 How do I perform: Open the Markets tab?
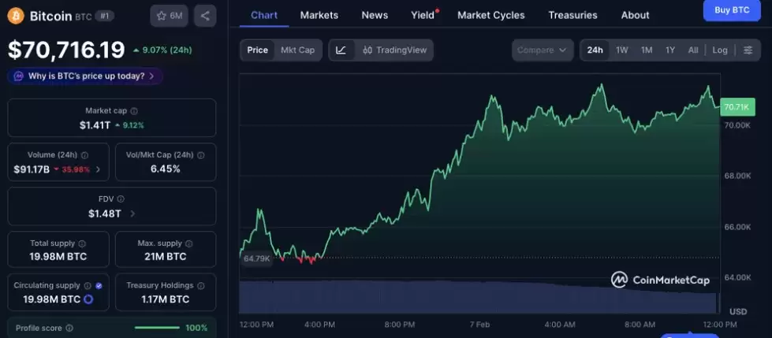(x=319, y=15)
